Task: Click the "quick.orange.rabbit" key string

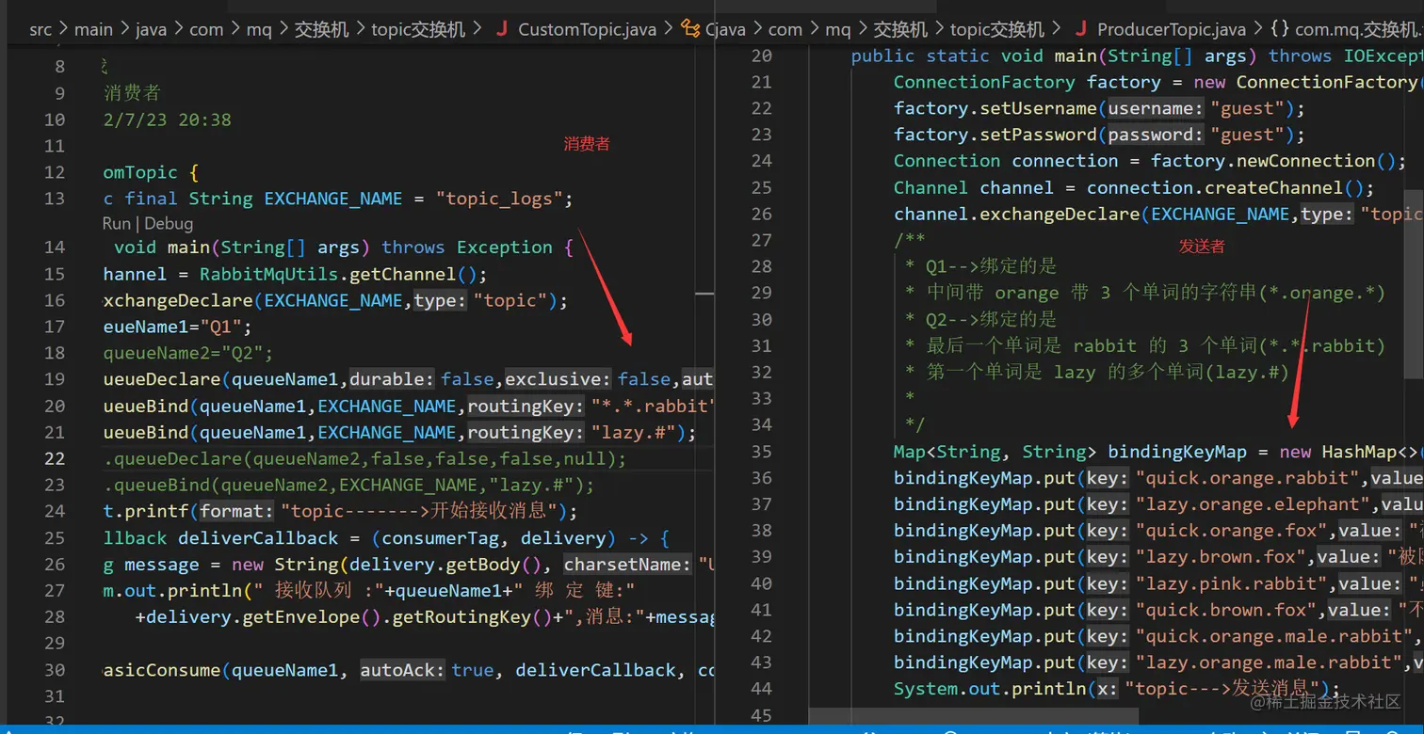Action: (1248, 478)
